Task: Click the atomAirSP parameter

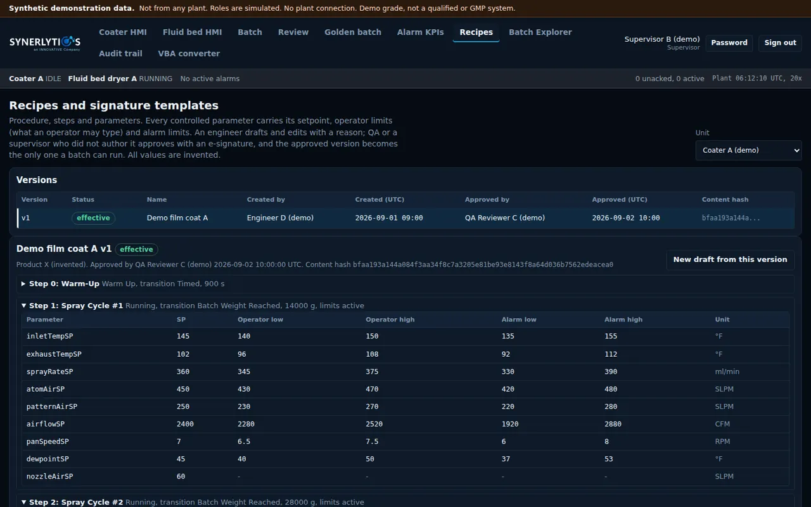Action: tap(46, 389)
